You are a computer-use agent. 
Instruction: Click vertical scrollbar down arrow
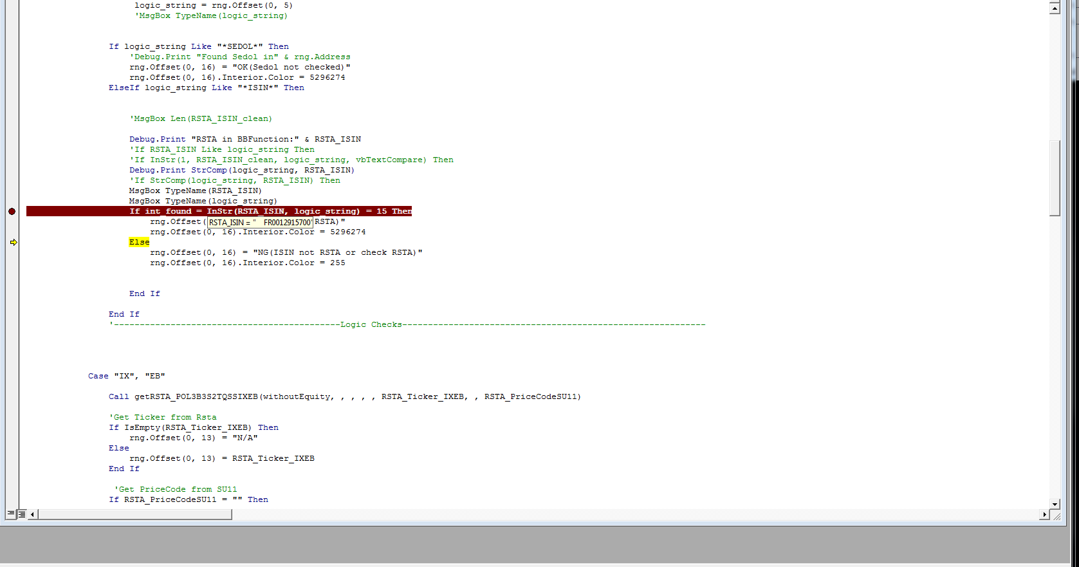tap(1055, 504)
